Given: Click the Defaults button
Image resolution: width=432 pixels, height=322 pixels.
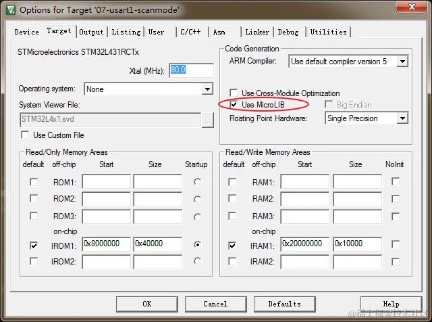Looking at the screenshot, I should point(285,304).
